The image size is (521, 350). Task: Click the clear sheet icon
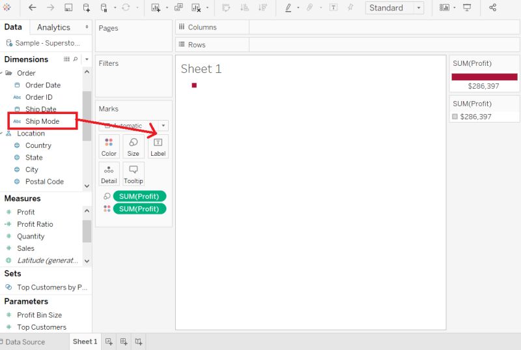(x=196, y=8)
